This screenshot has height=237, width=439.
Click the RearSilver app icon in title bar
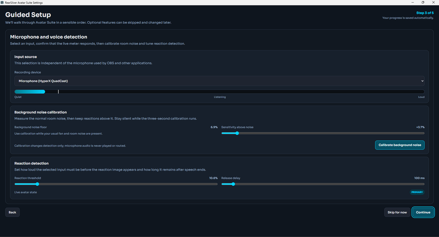2,3
